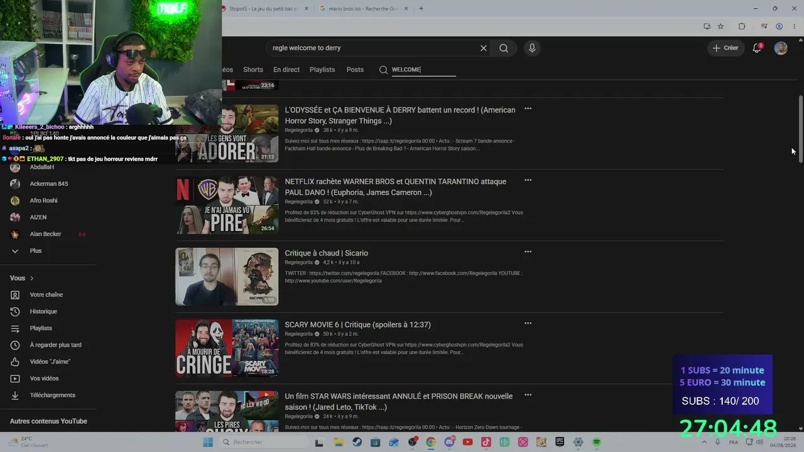
Task: Click the Windows taskbar Rechercher box
Action: click(x=264, y=442)
